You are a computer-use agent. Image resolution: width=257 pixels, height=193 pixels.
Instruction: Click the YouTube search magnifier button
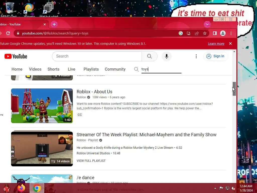pos(150,56)
